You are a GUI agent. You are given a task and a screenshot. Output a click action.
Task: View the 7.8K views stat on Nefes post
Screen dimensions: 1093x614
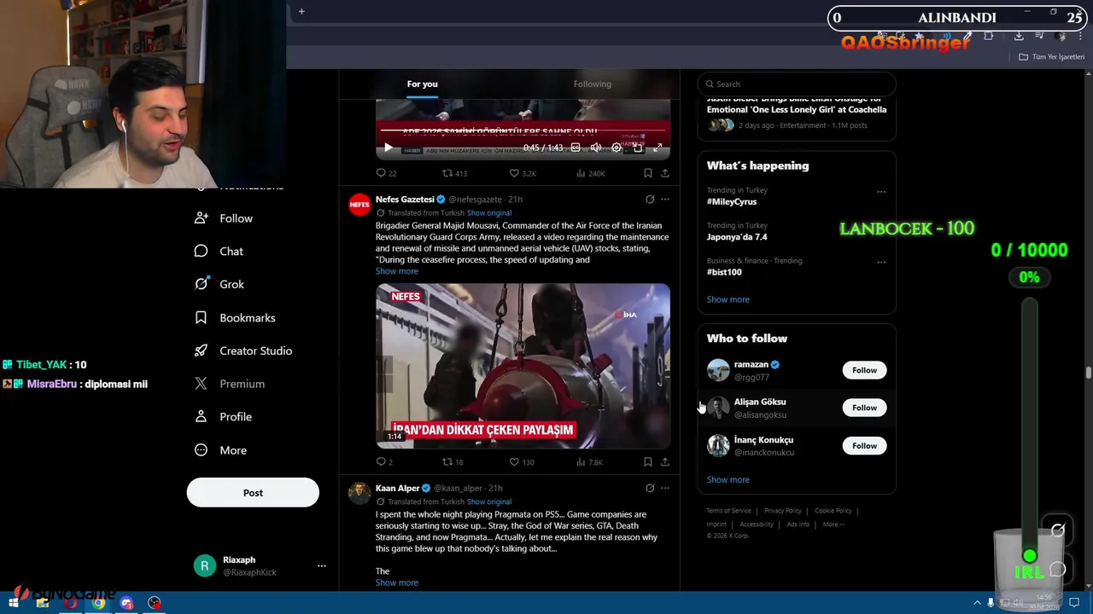coord(589,462)
